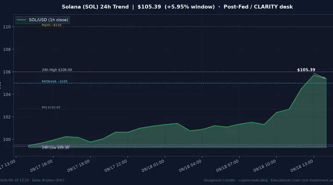The width and height of the screenshot is (333, 185).
Task: Click the x-axis label "09/18 10:00"
Action: click(x=265, y=166)
